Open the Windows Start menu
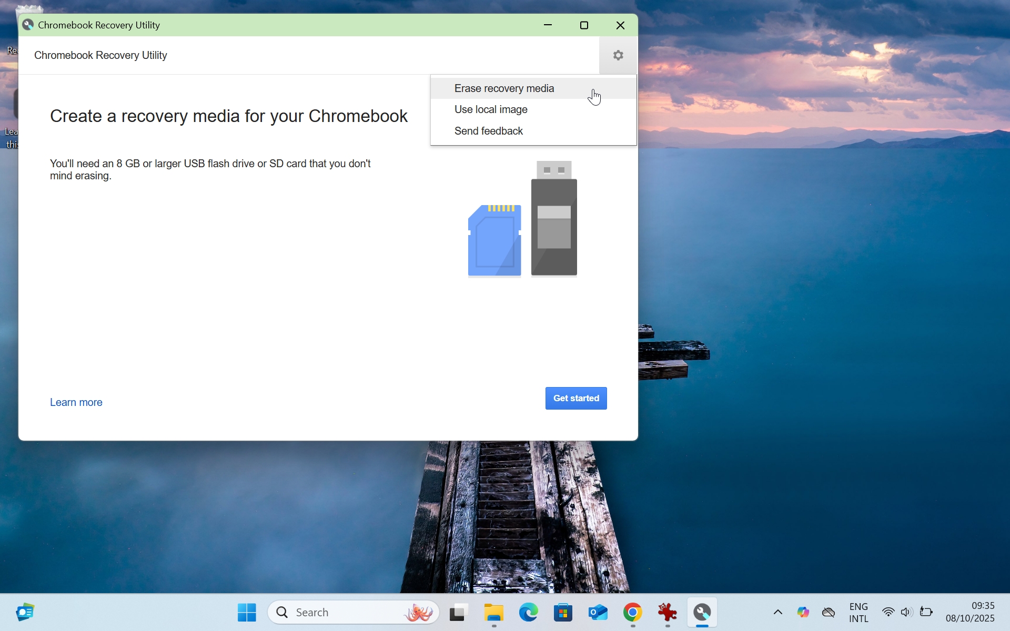1010x631 pixels. click(246, 612)
